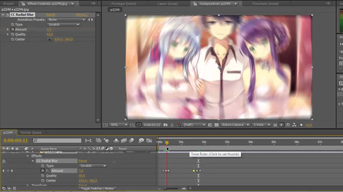Click Reset in Effect Controls panel

coord(51,15)
